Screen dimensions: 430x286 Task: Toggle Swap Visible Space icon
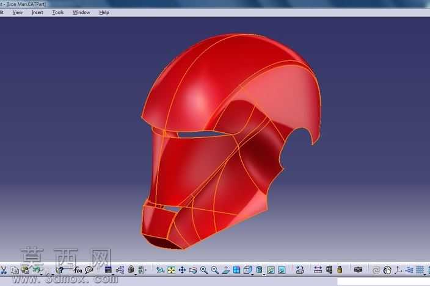[x=282, y=270]
